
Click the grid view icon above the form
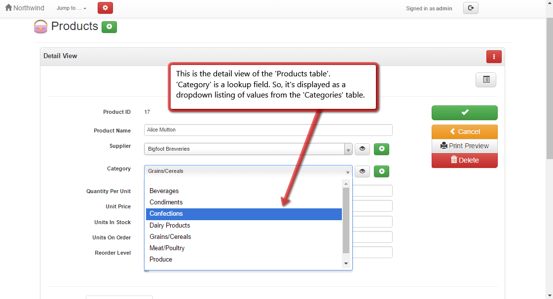coord(485,79)
